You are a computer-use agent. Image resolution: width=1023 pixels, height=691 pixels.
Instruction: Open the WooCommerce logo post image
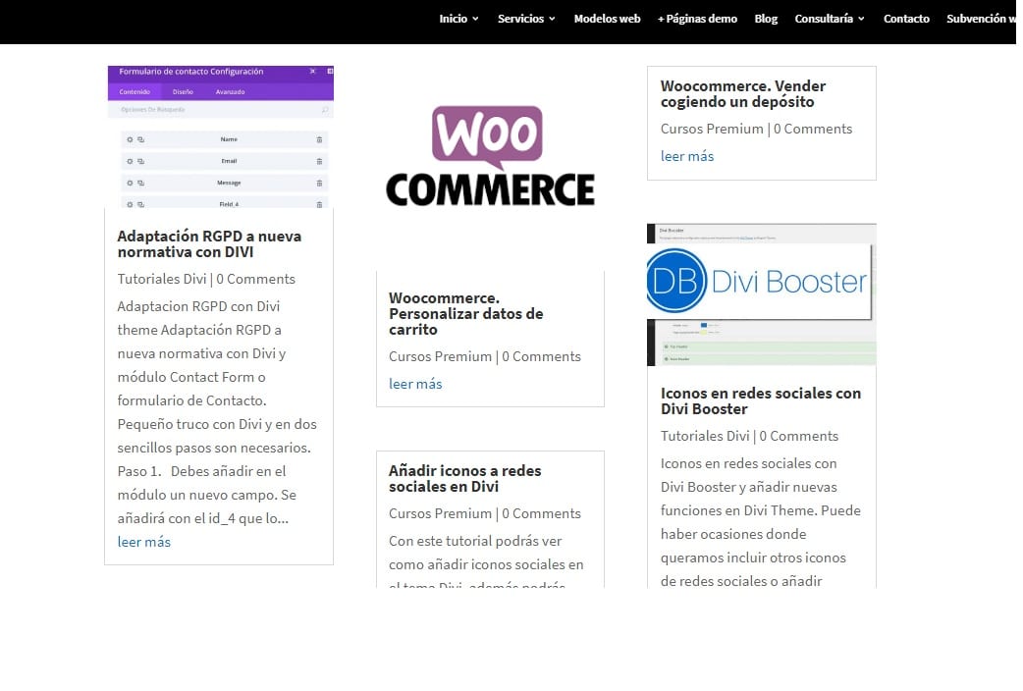(490, 157)
